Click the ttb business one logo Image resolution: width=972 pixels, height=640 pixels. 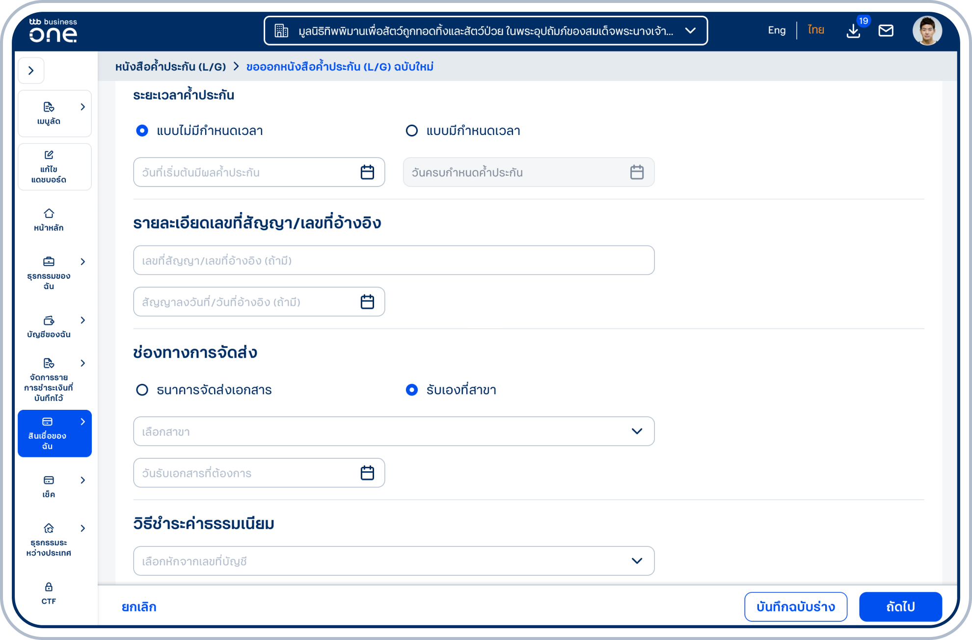(53, 30)
